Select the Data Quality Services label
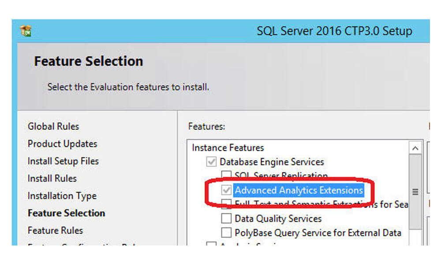 (278, 219)
